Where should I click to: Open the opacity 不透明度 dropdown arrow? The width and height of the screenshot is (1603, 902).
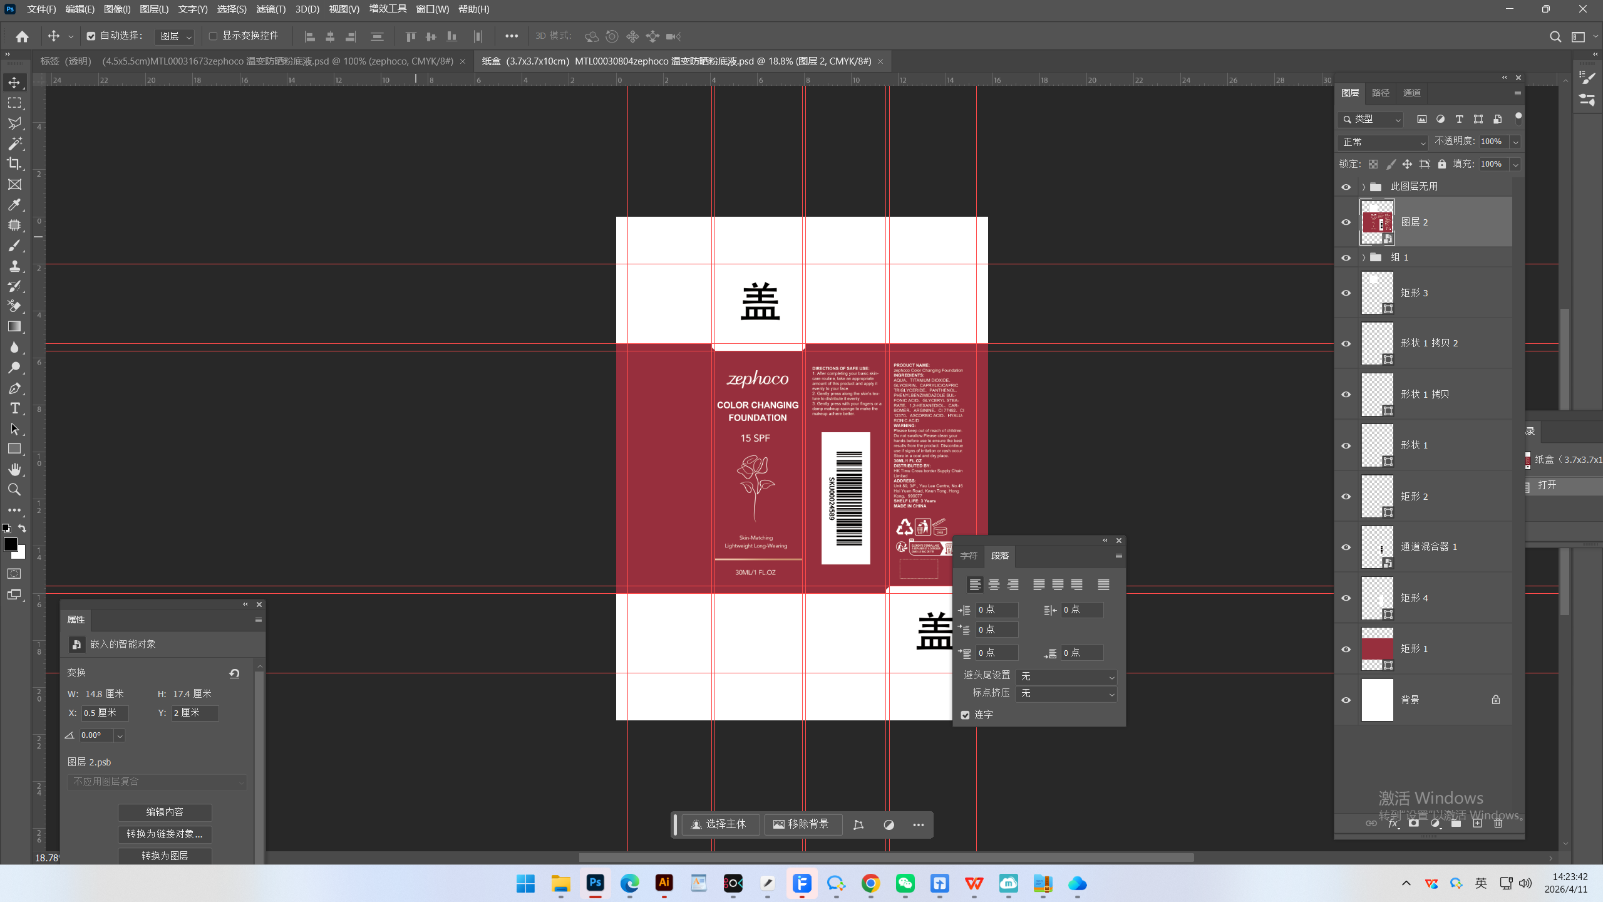pyautogui.click(x=1515, y=142)
